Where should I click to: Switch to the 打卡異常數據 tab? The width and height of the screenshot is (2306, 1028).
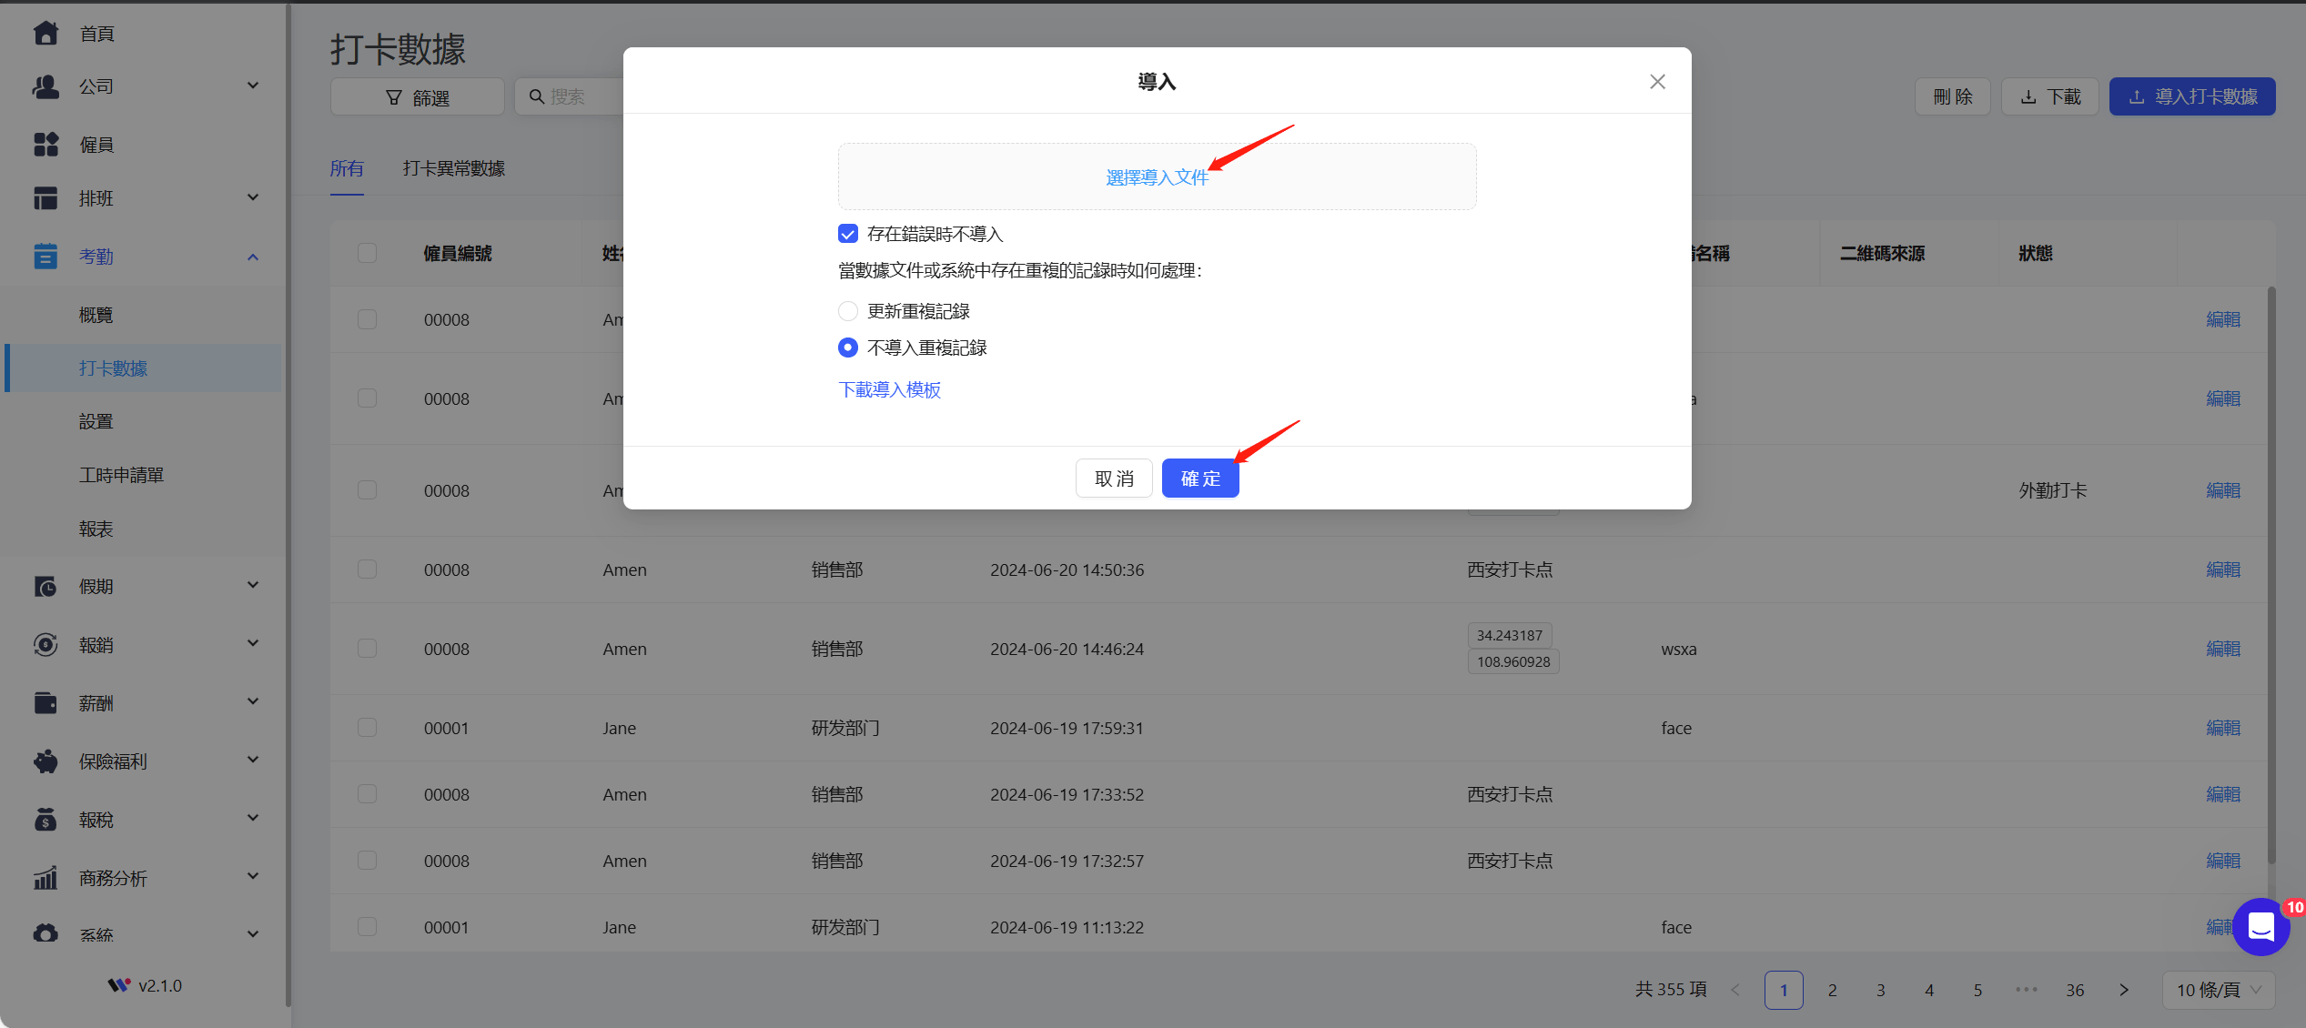(453, 168)
